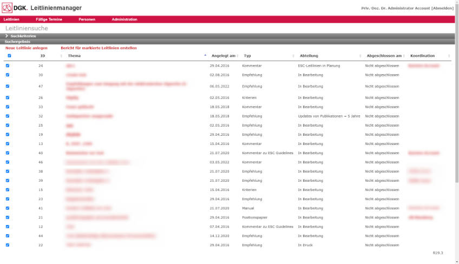
Task: Sort by the Thema column header
Action: [x=74, y=56]
